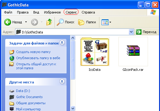This screenshot has height=111, width=160.
Task: Click the Мой компьютер monitor icon
Action: point(12,109)
